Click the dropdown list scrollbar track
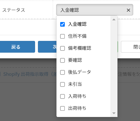 114,66
